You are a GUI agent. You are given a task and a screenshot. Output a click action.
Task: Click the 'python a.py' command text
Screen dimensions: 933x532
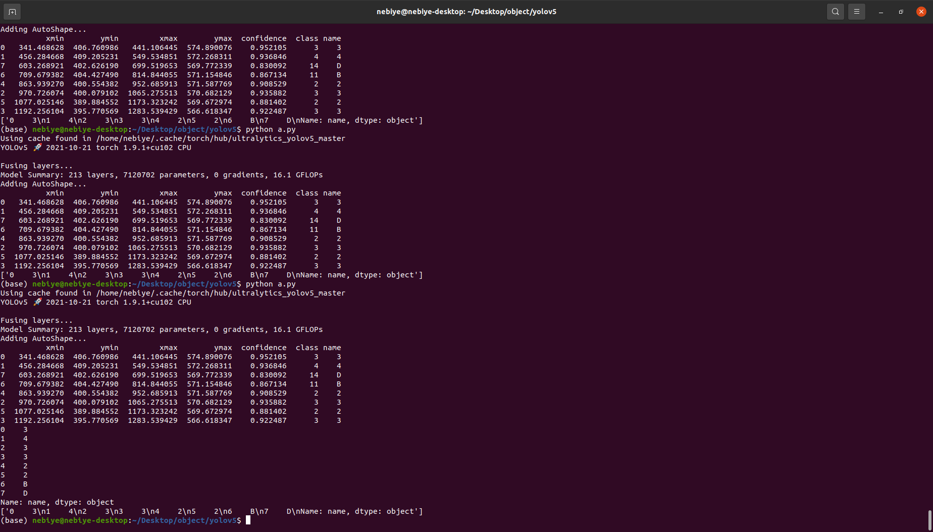pyautogui.click(x=270, y=129)
